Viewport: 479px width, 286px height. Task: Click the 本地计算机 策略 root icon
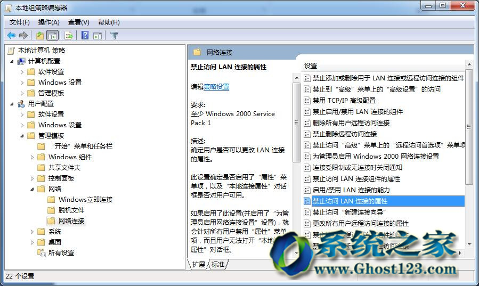(11, 51)
